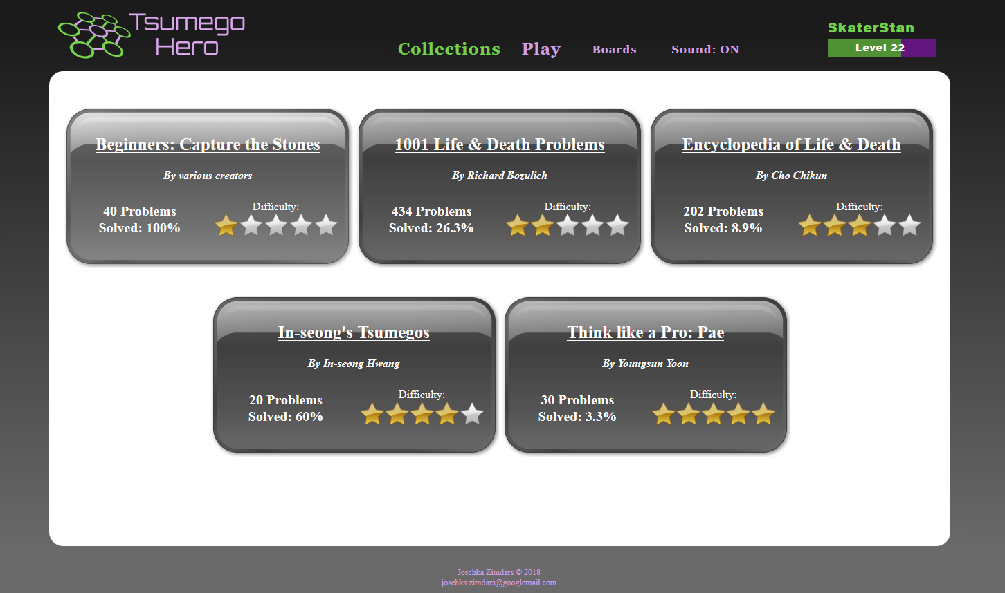Click the first gold star on In-seong's Tsumegos card

click(x=372, y=413)
